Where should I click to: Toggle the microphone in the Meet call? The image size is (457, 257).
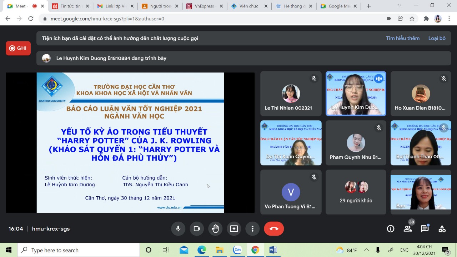(178, 229)
